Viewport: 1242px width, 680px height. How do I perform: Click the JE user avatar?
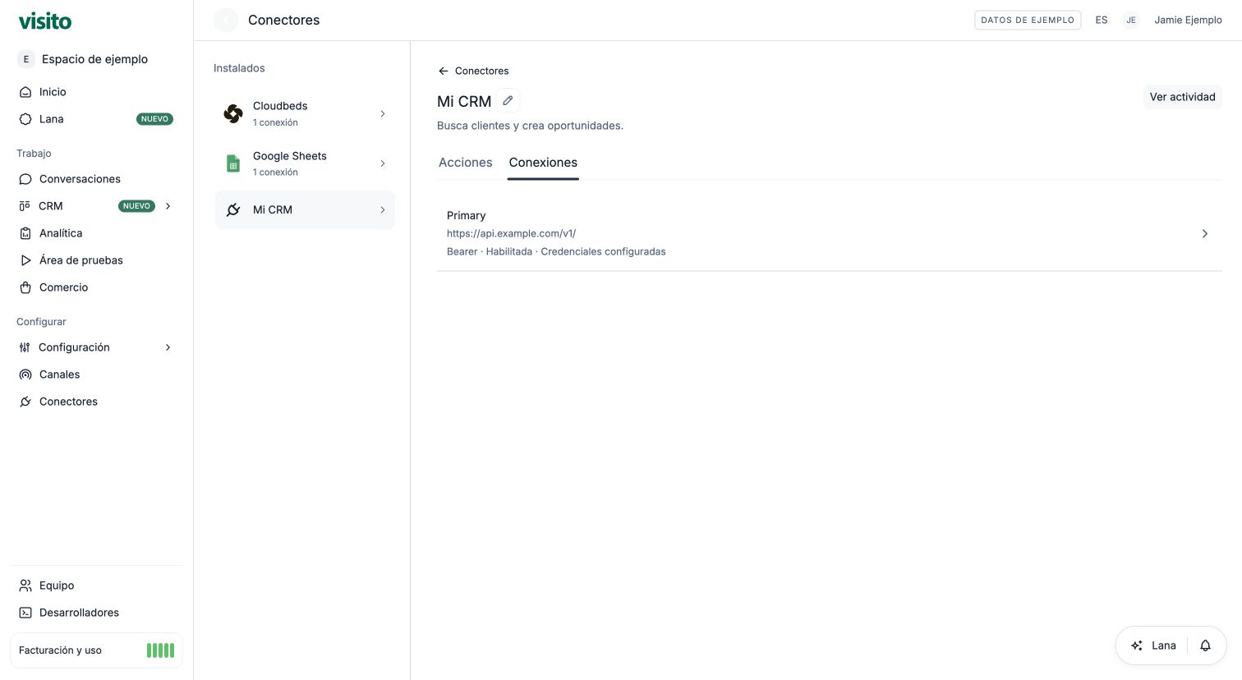(1131, 20)
